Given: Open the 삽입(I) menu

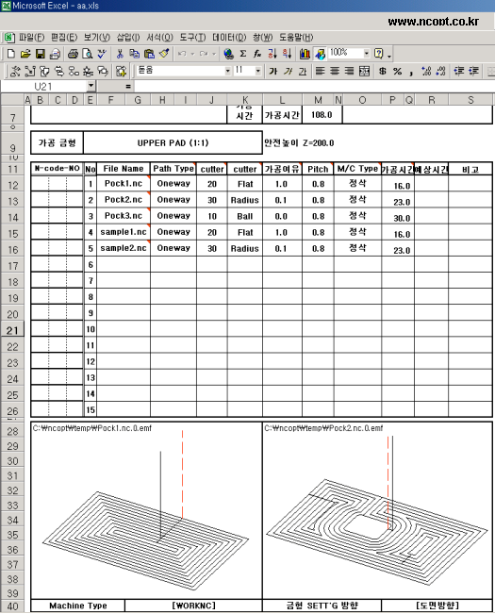Looking at the screenshot, I should [128, 38].
